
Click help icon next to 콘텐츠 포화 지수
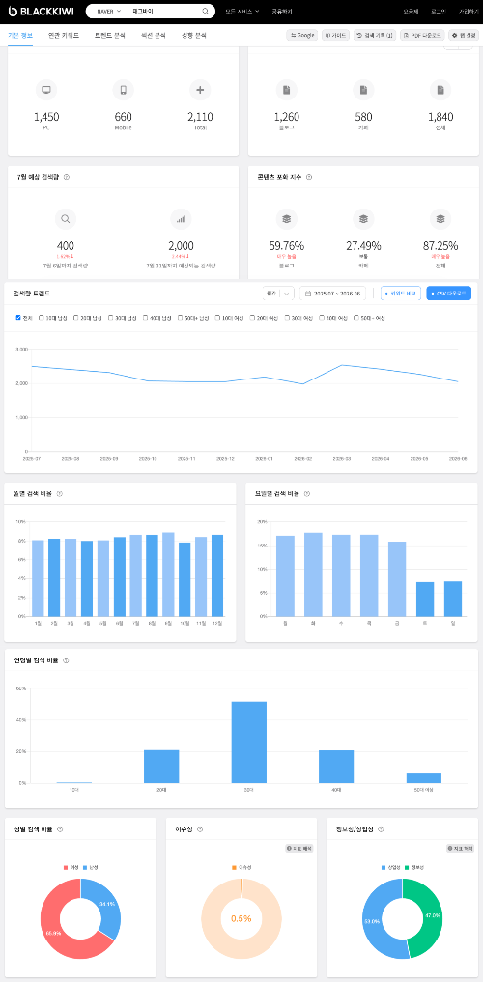pos(309,178)
